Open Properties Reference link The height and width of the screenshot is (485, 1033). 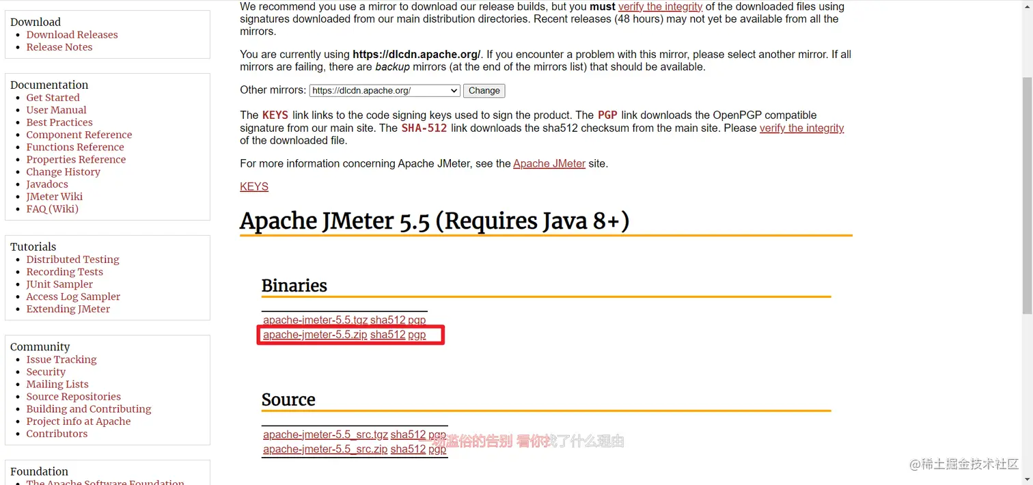tap(76, 159)
